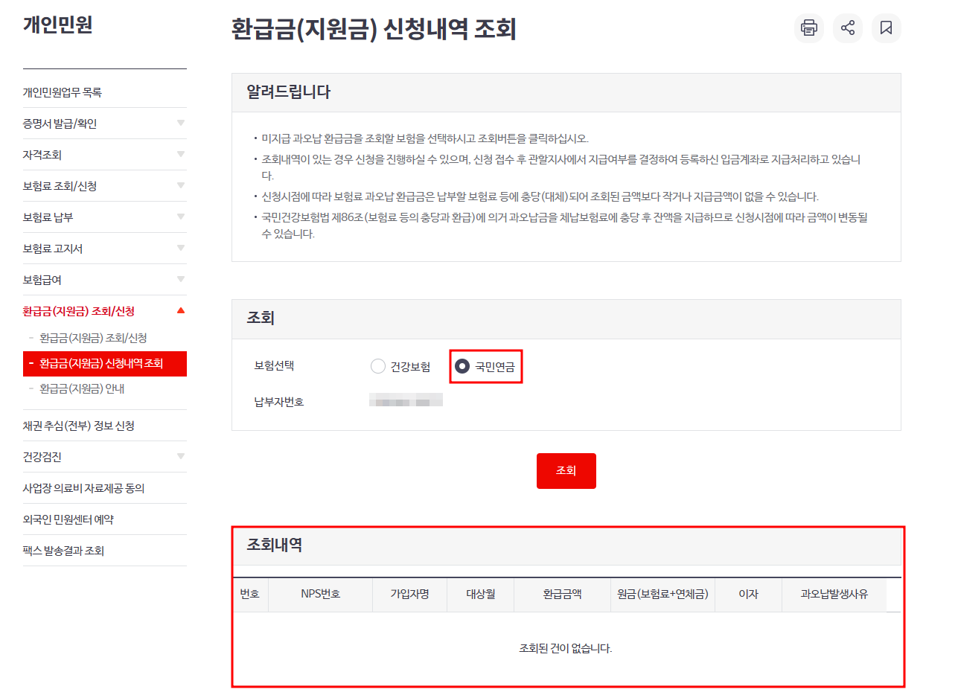Viewport: 958px width, 695px height.
Task: Click the NPS번호 column header
Action: coord(321,595)
